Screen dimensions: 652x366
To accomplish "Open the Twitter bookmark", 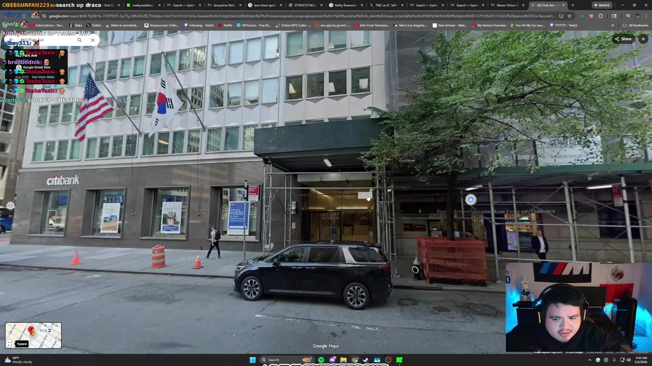I will (x=94, y=25).
